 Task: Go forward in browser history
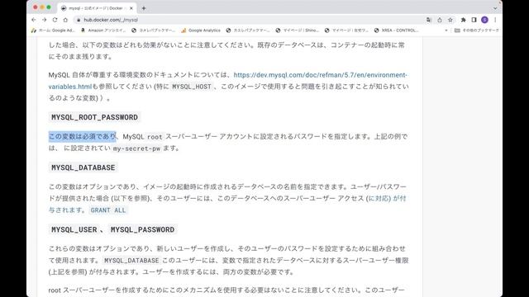(x=44, y=20)
